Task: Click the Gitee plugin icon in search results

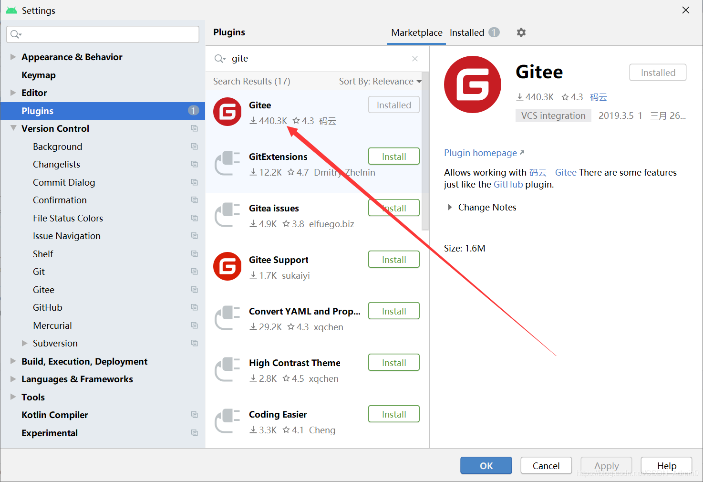Action: 227,112
